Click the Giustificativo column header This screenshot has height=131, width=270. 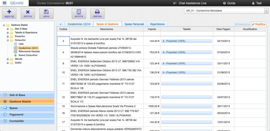click(250, 29)
